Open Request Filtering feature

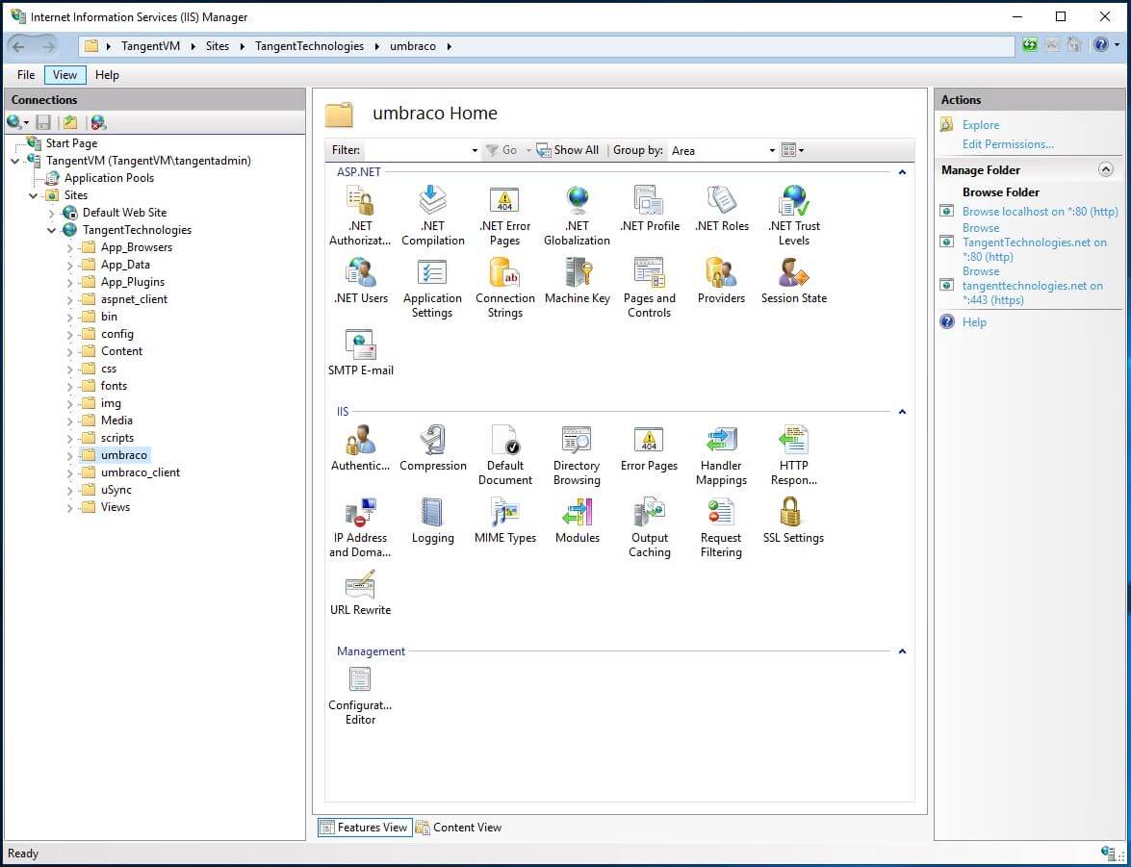pyautogui.click(x=721, y=527)
